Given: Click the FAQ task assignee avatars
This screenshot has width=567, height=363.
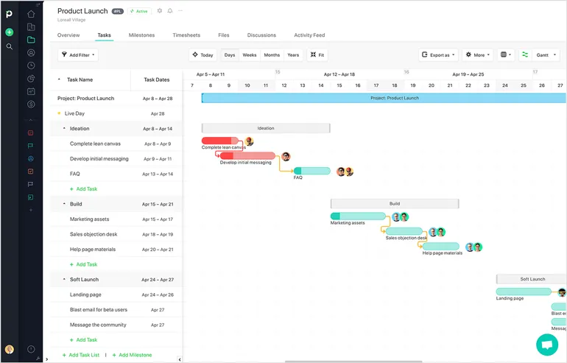Looking at the screenshot, I should coord(345,172).
